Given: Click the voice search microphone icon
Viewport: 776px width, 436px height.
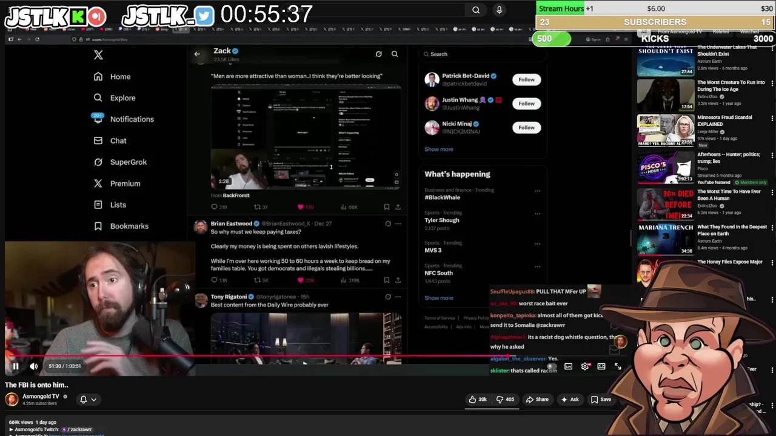Looking at the screenshot, I should [x=499, y=10].
